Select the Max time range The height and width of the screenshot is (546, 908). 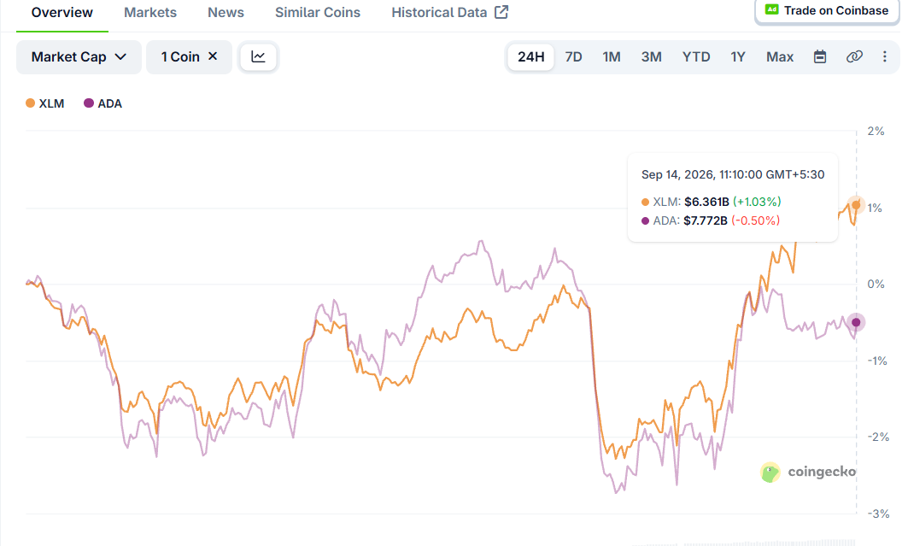tap(780, 56)
